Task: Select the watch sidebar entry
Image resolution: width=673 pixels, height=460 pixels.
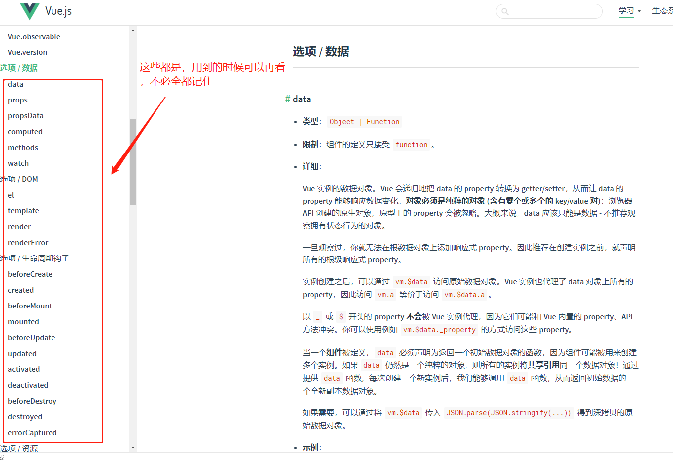Action: 18,163
